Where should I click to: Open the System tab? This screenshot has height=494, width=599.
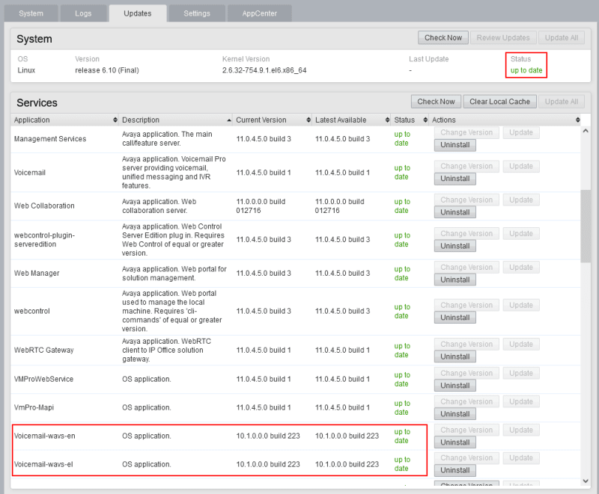tap(31, 13)
